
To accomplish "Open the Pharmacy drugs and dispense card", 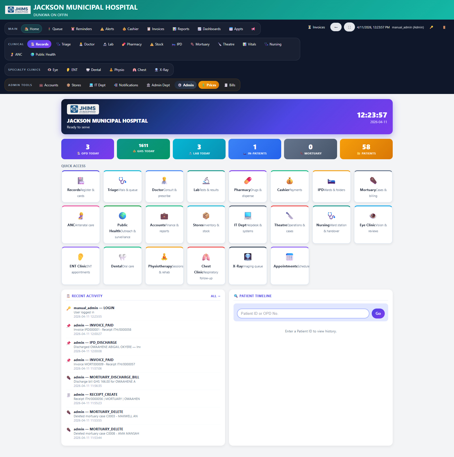I will [x=248, y=186].
